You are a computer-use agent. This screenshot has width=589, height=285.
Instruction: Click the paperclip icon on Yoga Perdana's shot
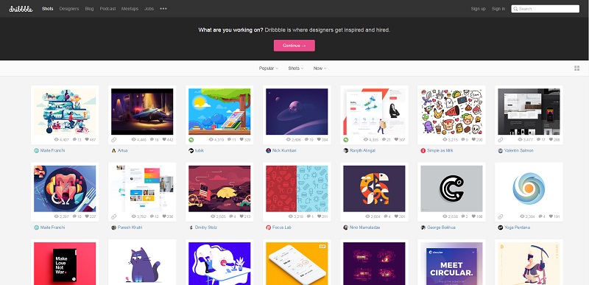point(501,217)
